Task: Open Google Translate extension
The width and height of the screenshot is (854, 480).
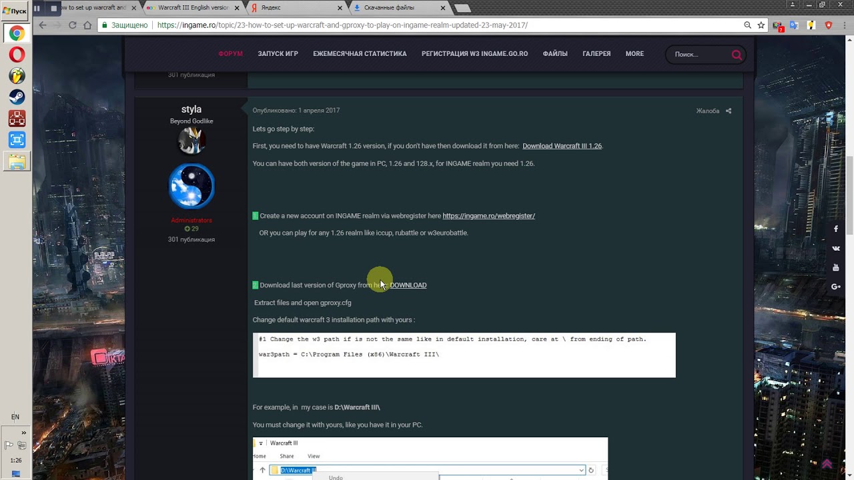Action: tap(794, 25)
